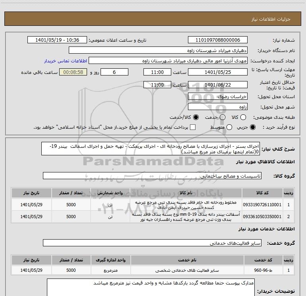Image resolution: width=306 pixels, height=296 pixels.
Task: Click the واحد اندازه گیری column header
Action: click(110, 260)
